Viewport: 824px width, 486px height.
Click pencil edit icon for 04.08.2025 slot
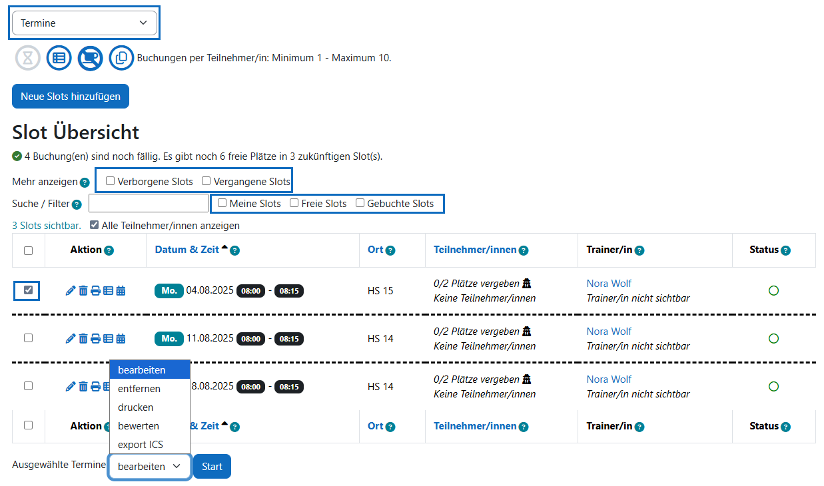[71, 291]
